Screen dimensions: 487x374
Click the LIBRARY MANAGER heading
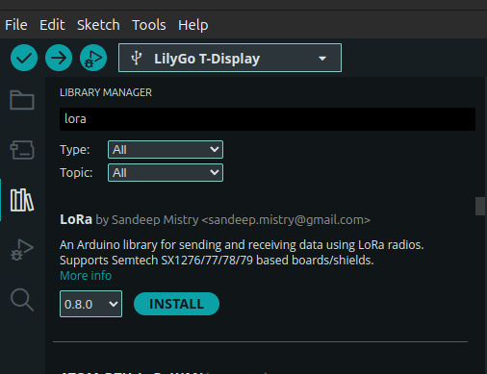106,92
